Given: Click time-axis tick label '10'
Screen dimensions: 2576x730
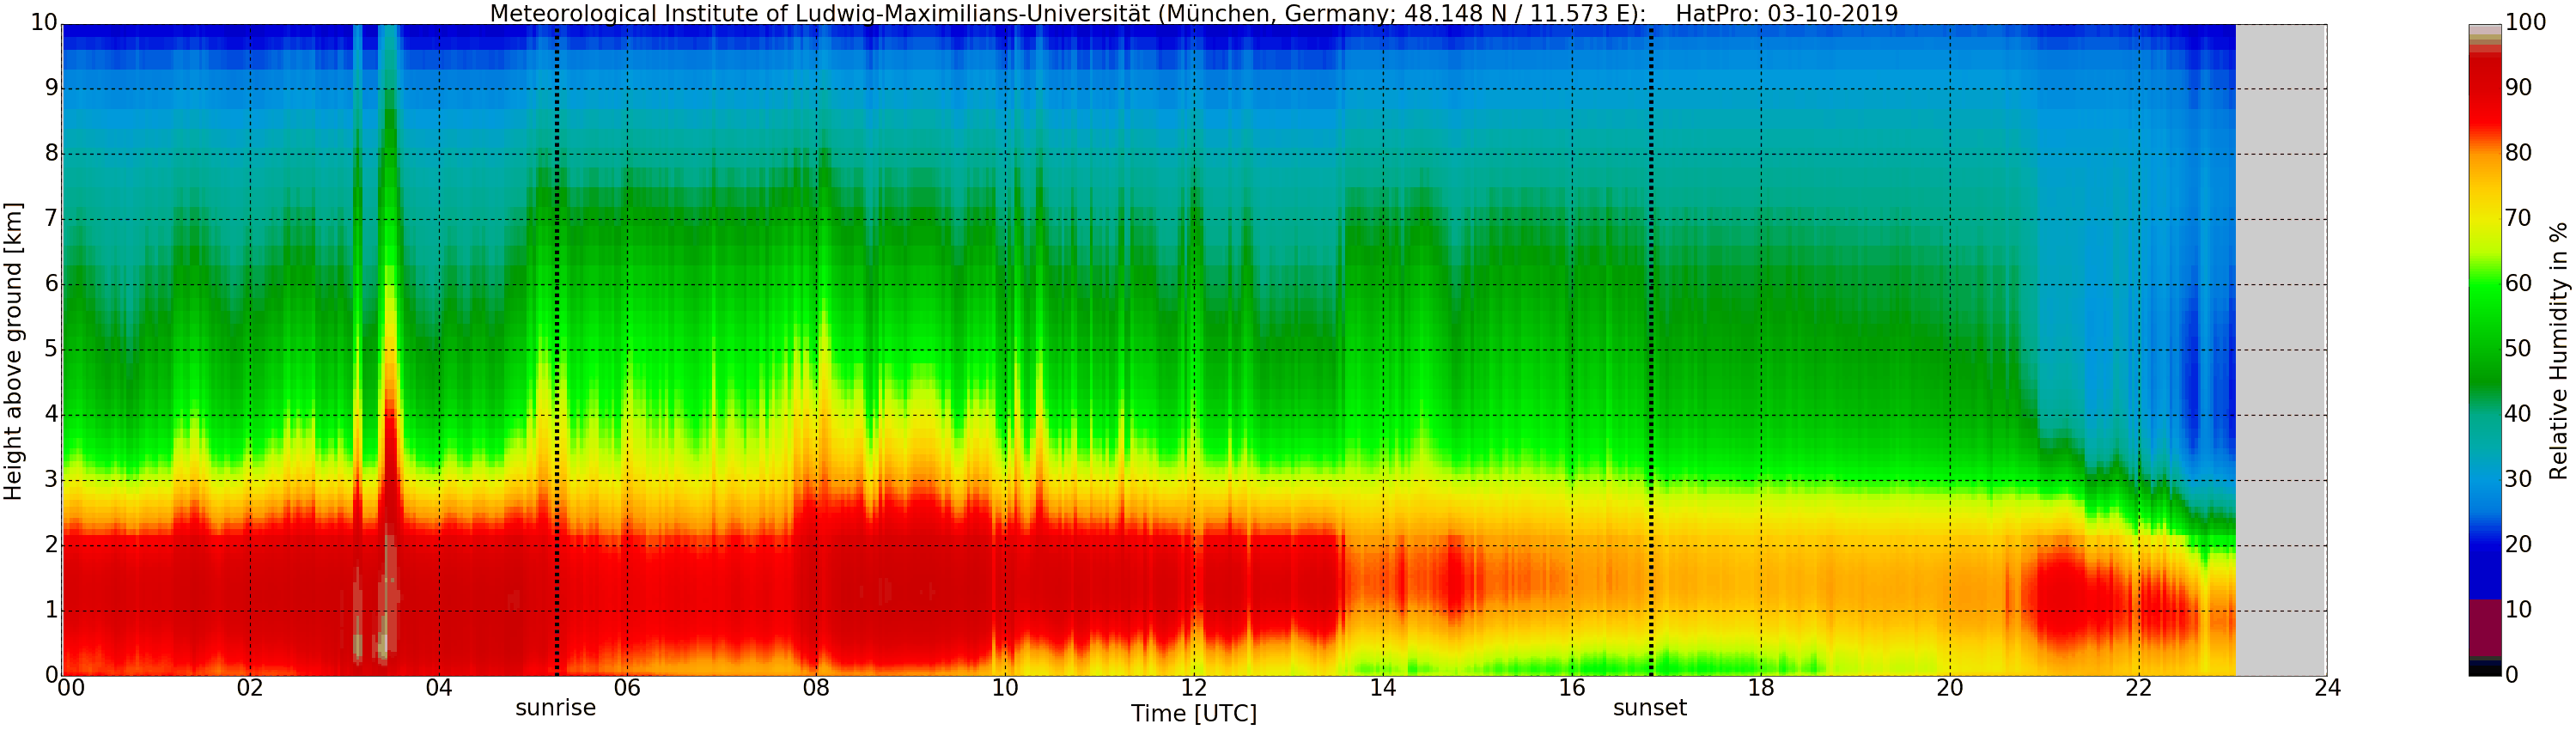Looking at the screenshot, I should tap(1005, 688).
